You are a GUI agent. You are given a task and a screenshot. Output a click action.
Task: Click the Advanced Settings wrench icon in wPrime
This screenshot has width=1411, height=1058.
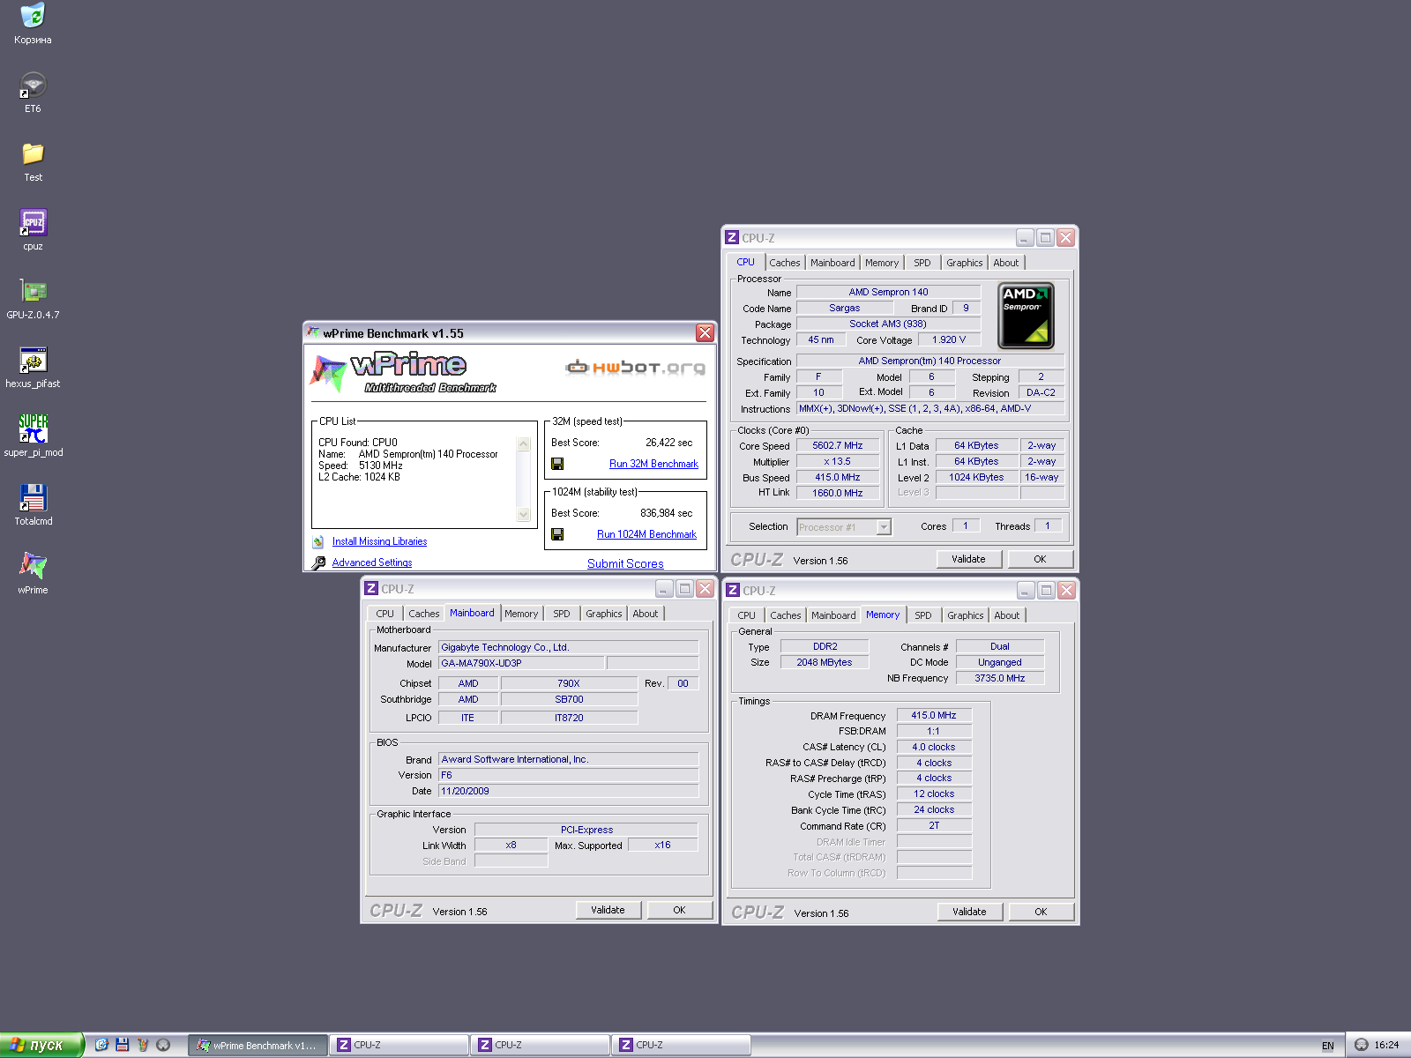318,563
